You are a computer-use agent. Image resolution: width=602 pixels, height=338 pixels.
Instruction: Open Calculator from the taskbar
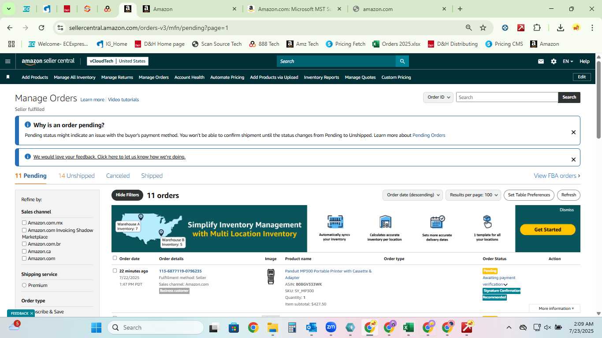[292, 327]
